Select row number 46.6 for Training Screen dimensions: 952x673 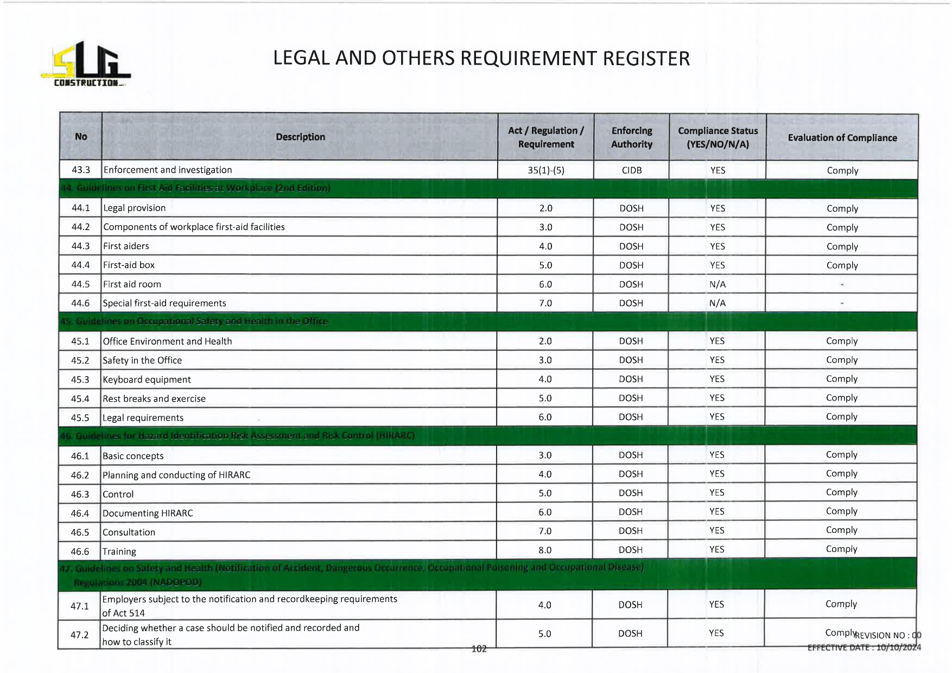[x=80, y=551]
